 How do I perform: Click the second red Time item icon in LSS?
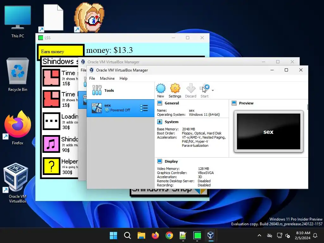pyautogui.click(x=51, y=99)
